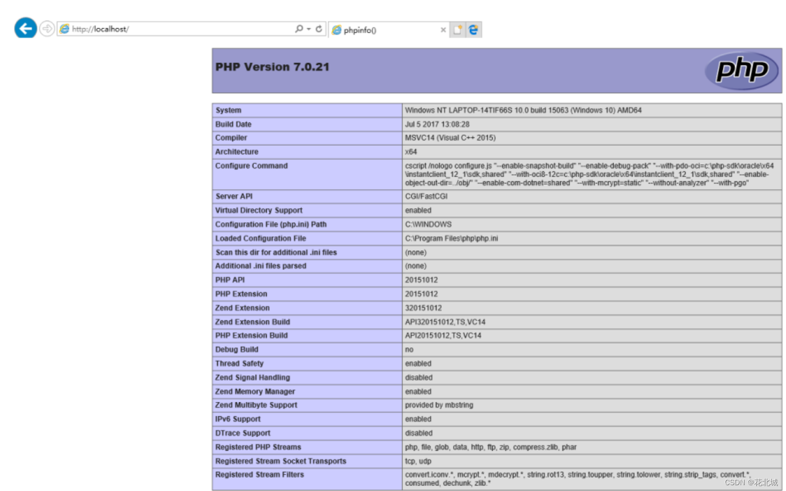This screenshot has height=491, width=786.
Task: Click the 'x64' architecture value
Action: pos(411,152)
